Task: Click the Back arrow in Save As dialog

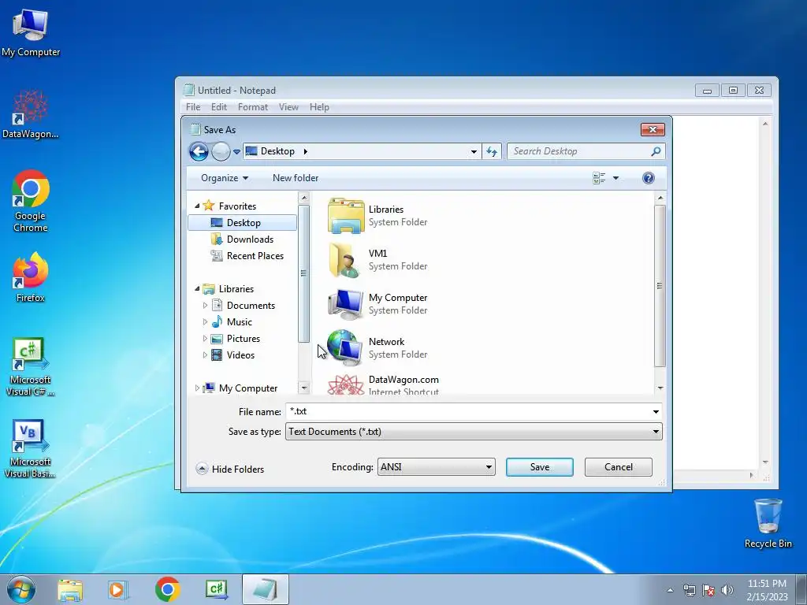Action: tap(199, 151)
